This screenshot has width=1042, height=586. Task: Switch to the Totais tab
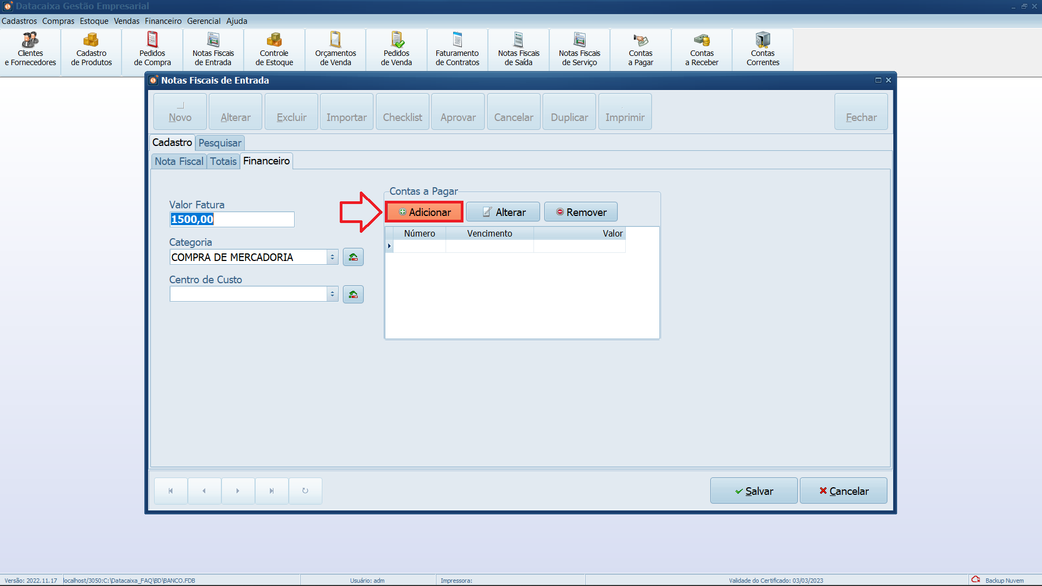pyautogui.click(x=223, y=161)
